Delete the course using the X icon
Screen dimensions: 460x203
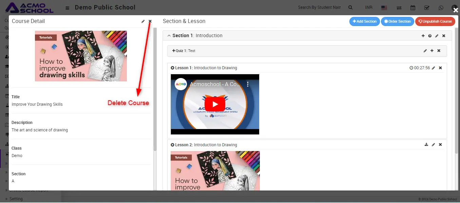150,21
